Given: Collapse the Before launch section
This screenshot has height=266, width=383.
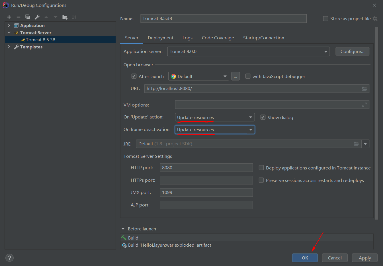Looking at the screenshot, I should pos(123,229).
